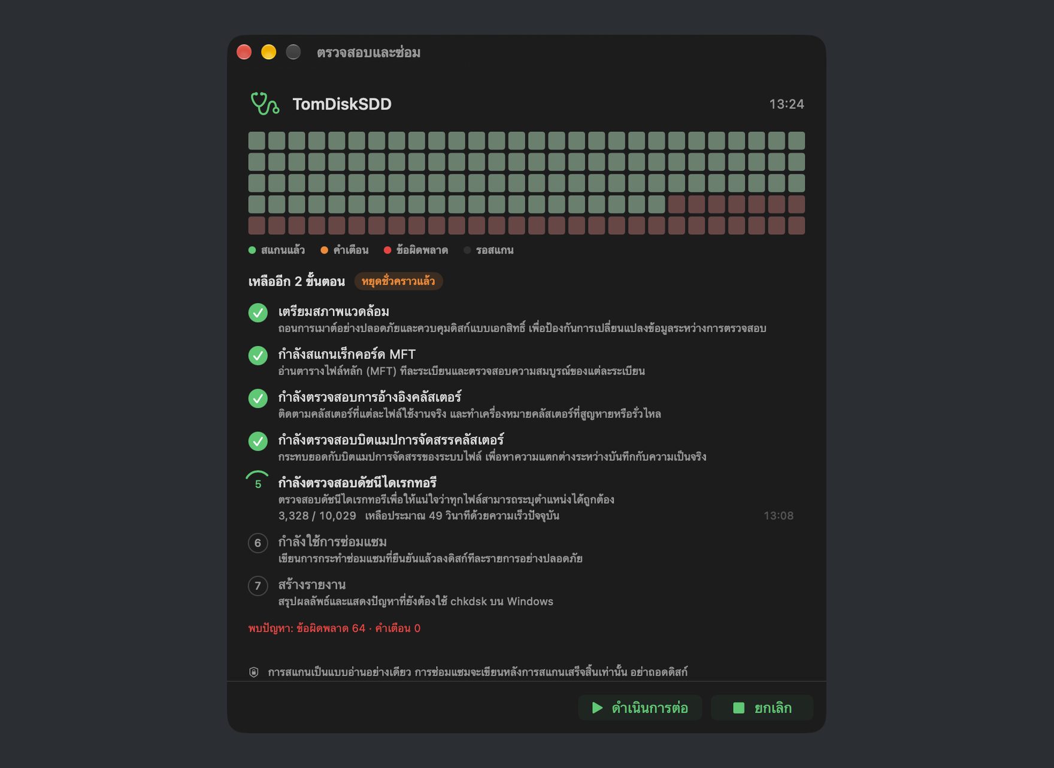Click the checkmark beside กำลังตรวจสอบบิตแมปการจัดสรรคลัสเตอร์
Viewport: 1054px width, 768px height.
pos(258,442)
